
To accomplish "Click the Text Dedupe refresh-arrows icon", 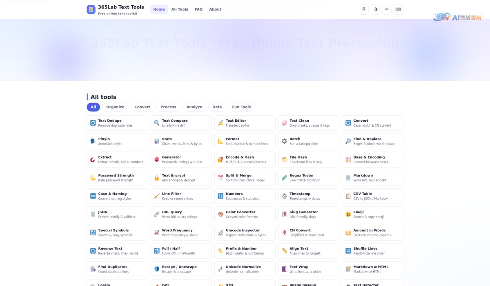I will (93, 123).
